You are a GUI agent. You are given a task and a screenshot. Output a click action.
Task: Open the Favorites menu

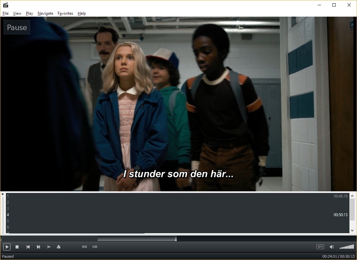(65, 13)
